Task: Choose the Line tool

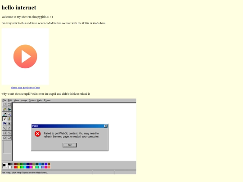Action: tap(4, 128)
